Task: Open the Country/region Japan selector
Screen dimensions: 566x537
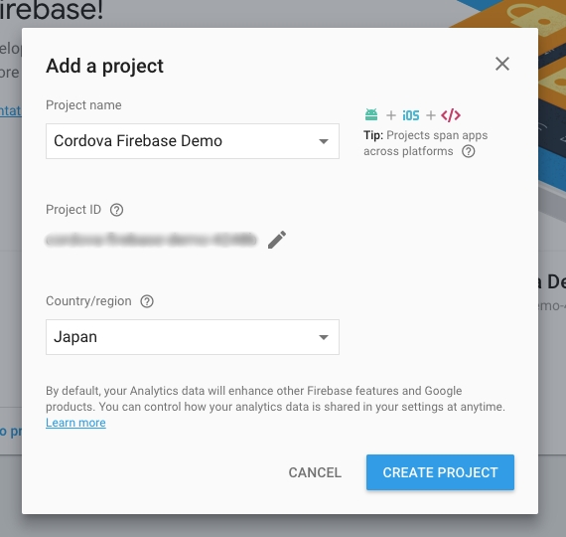Action: (193, 337)
